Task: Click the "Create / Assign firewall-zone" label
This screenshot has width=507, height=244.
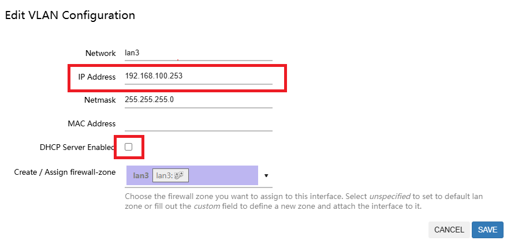Action: click(65, 172)
